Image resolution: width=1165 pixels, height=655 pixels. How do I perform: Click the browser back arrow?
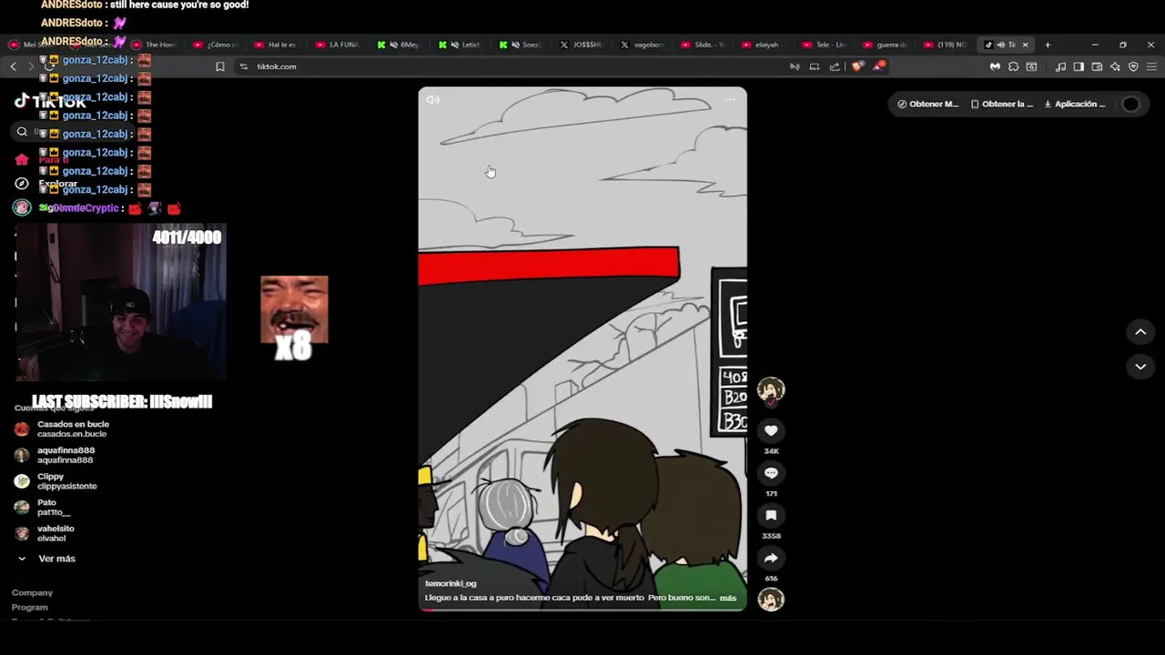click(13, 66)
